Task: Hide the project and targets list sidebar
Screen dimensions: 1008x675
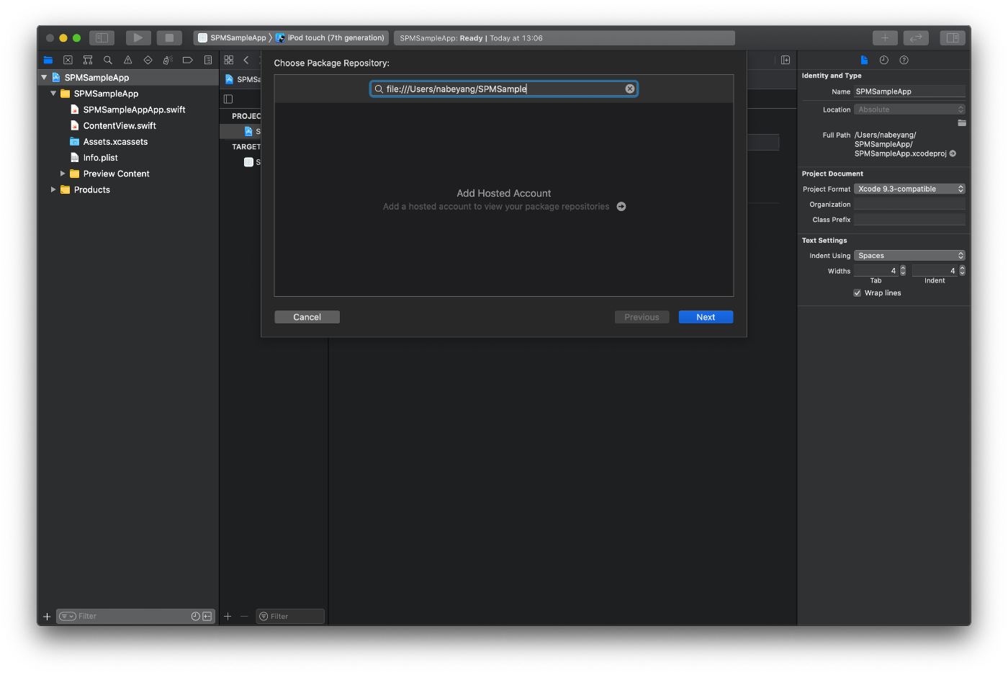Action: point(228,99)
